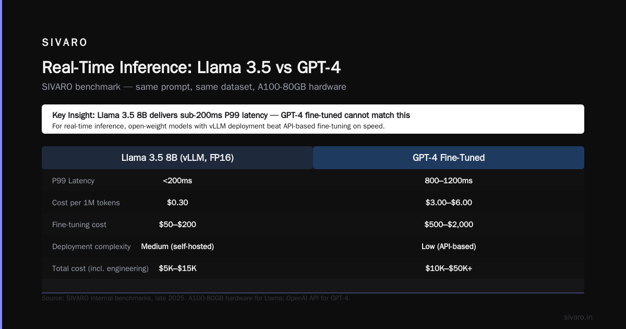626x329 pixels.
Task: Click the $3.00–$6.00 cost value
Action: pyautogui.click(x=449, y=203)
